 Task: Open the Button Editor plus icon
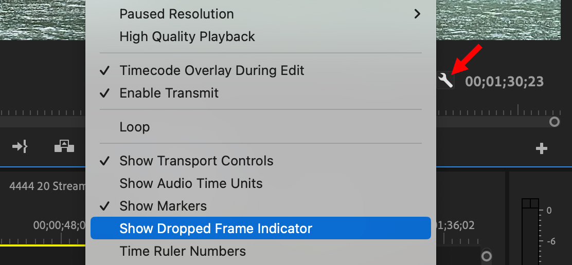[541, 148]
